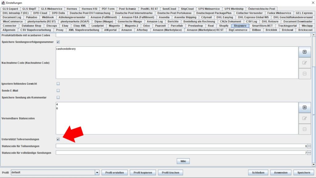
Task: Switch to the Document Downloader tab
Action: pyautogui.click(x=298, y=22)
